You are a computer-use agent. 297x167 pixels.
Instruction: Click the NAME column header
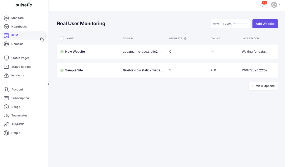pyautogui.click(x=70, y=38)
